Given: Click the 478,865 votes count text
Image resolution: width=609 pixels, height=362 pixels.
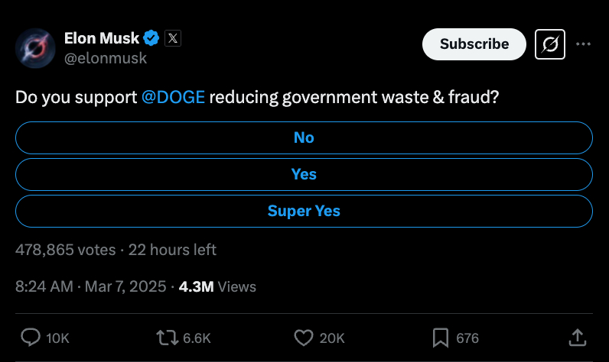Looking at the screenshot, I should coord(66,250).
